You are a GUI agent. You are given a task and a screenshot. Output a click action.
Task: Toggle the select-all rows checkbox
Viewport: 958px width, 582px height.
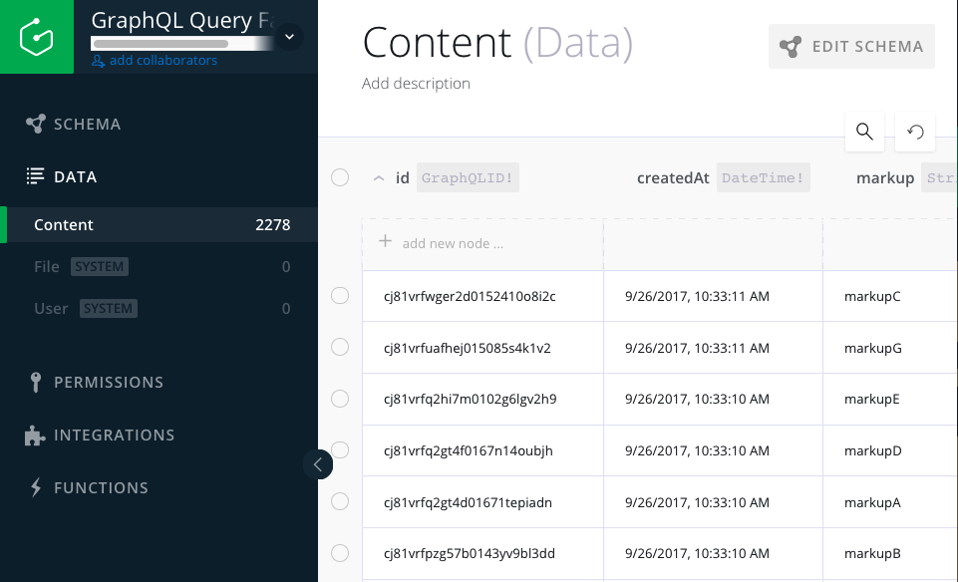tap(340, 177)
